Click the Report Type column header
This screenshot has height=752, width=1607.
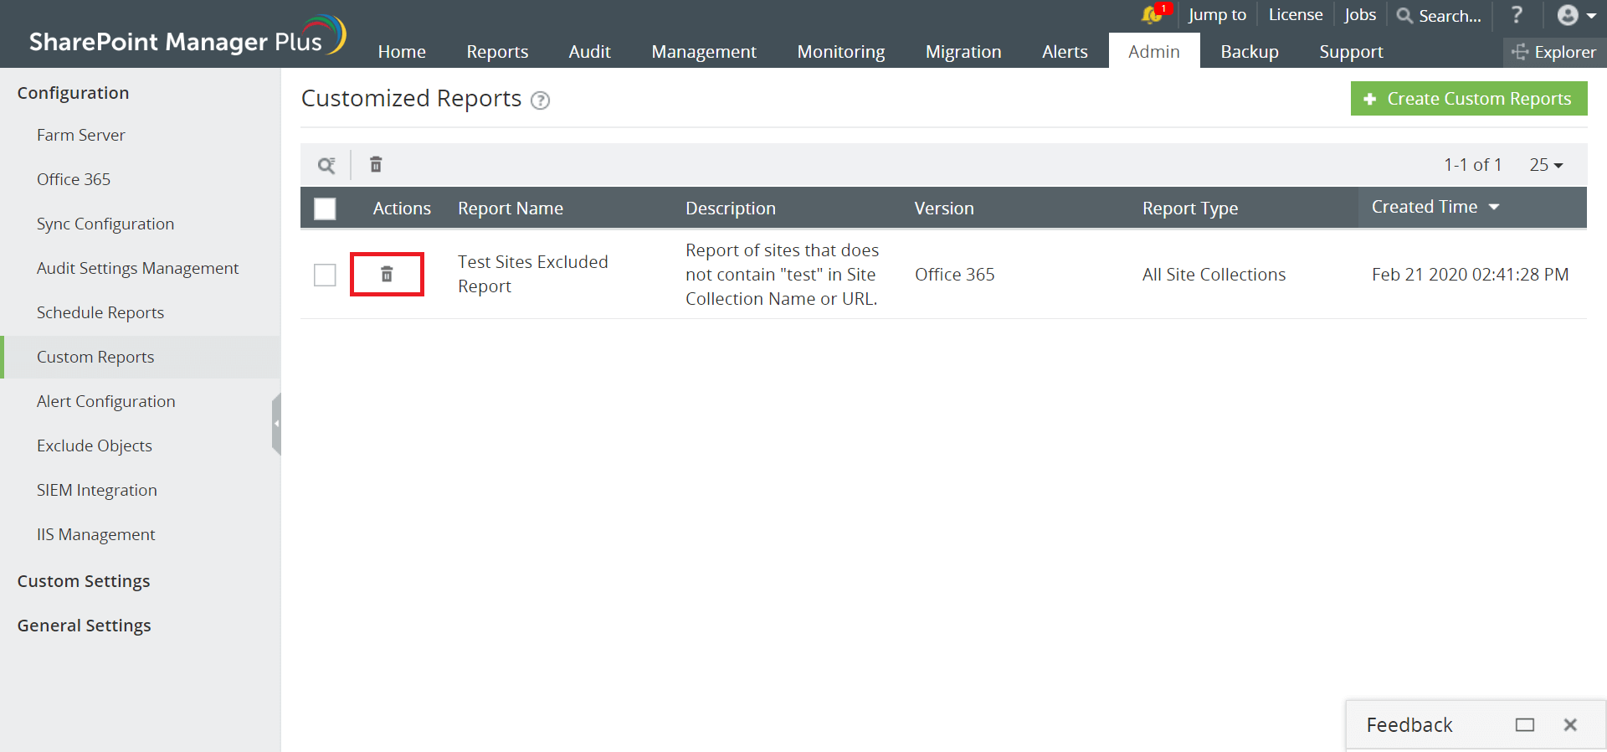(x=1190, y=209)
